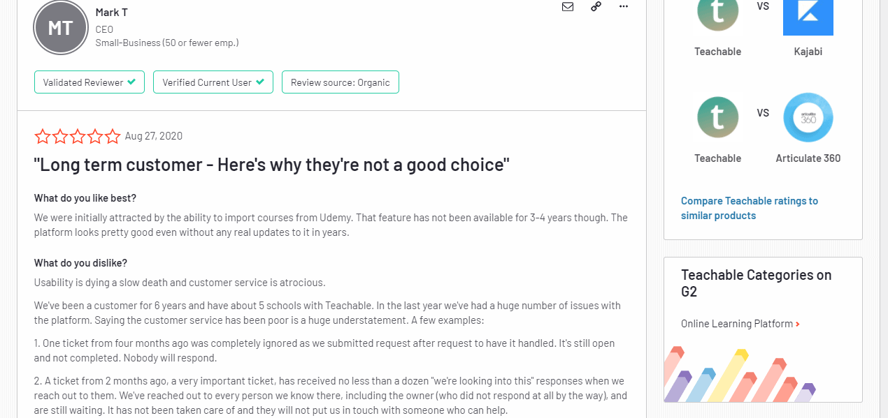Click the Articulate 360 comparison label

808,158
